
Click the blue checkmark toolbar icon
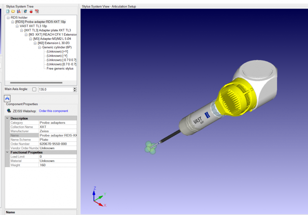[25, 11]
